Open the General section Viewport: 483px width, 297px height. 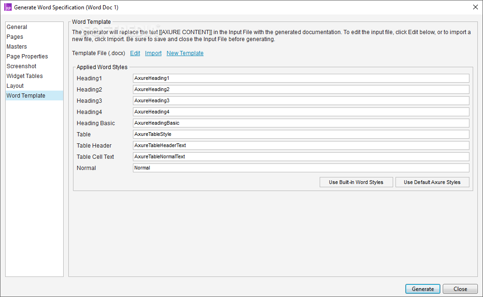[x=34, y=27]
